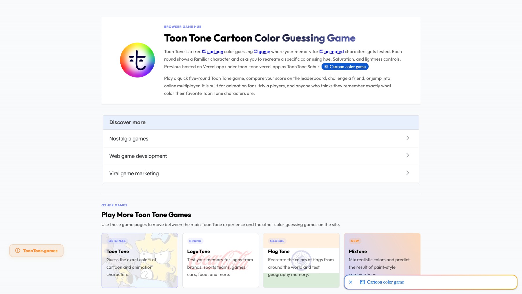Click the ORIGINAL tag on Toon Tone card
The image size is (522, 294).
pyautogui.click(x=117, y=241)
